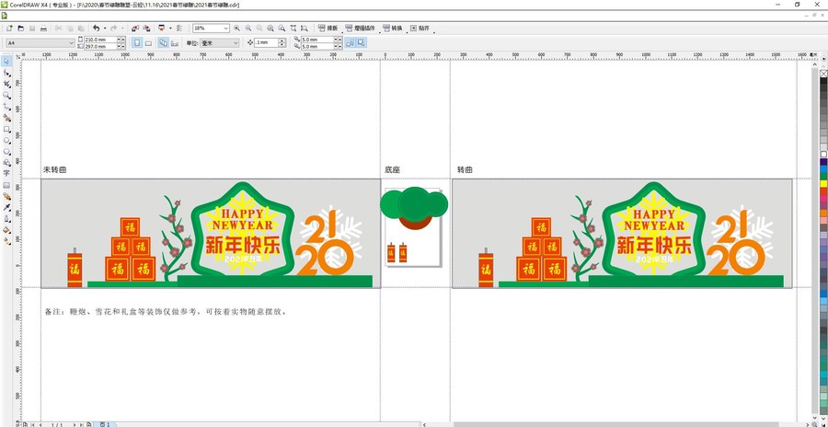This screenshot has width=828, height=427.
Task: Pick the yellow swatch in color palette
Action: [823, 183]
